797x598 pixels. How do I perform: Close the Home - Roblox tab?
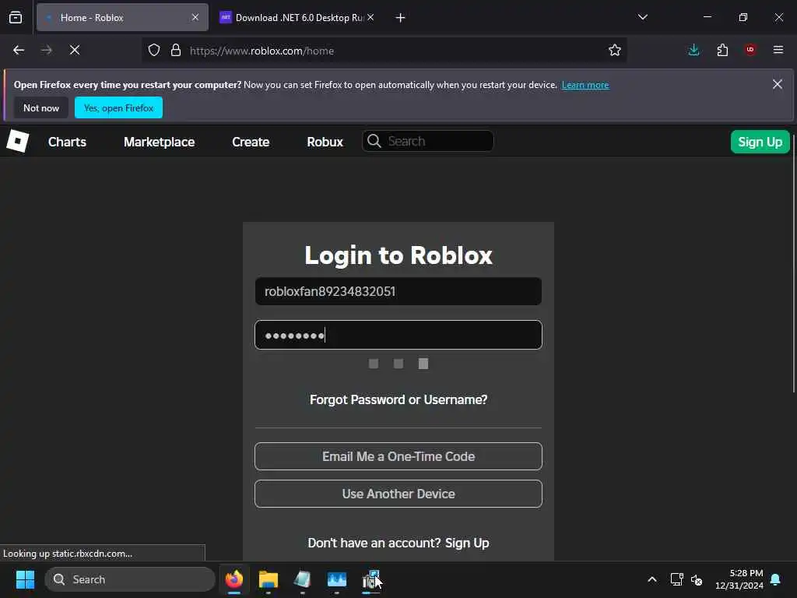point(195,17)
